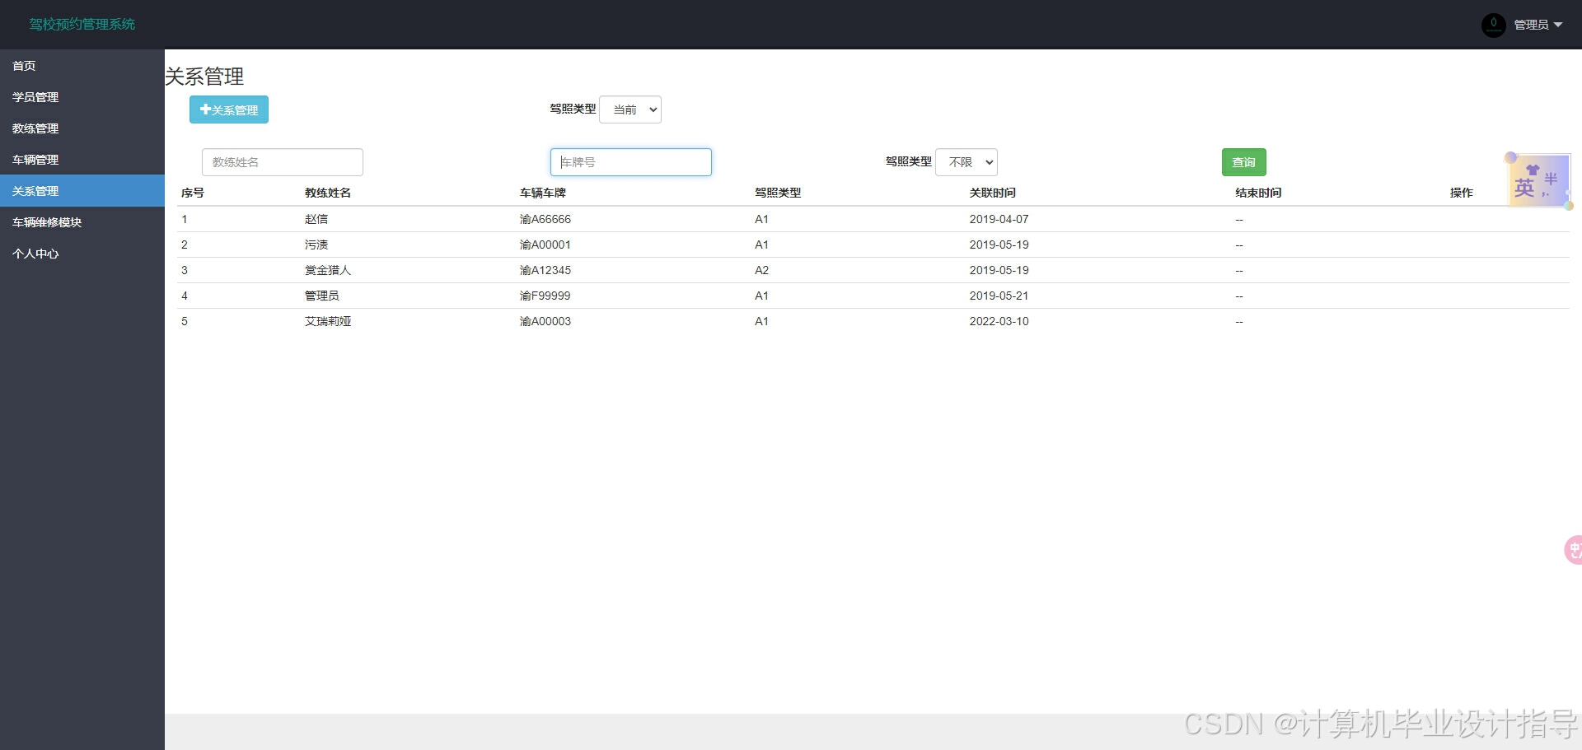Click date 2019-05-21 cell
Image resolution: width=1582 pixels, height=750 pixels.
[x=999, y=296]
